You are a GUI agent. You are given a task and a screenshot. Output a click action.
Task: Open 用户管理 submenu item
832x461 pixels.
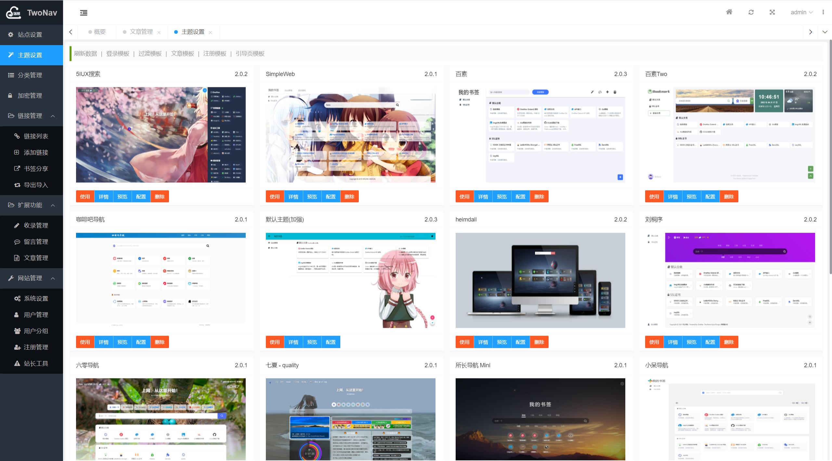point(32,315)
